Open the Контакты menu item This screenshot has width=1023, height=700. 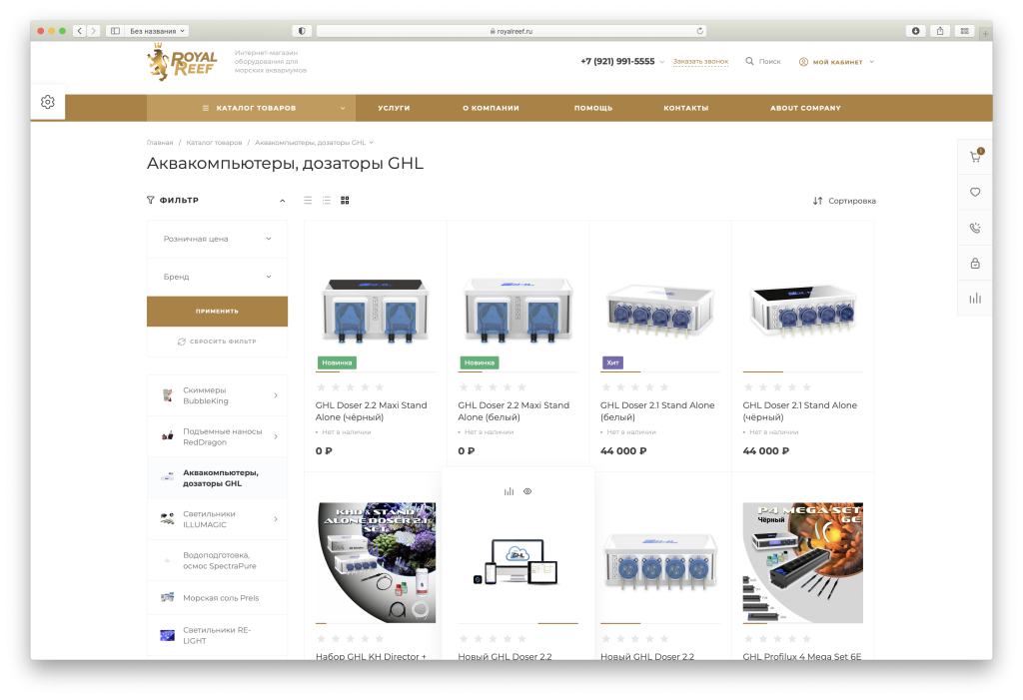point(685,108)
